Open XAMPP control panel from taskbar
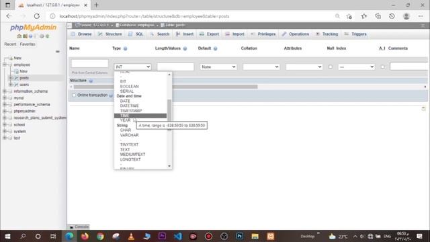The width and height of the screenshot is (430, 242). click(x=270, y=236)
